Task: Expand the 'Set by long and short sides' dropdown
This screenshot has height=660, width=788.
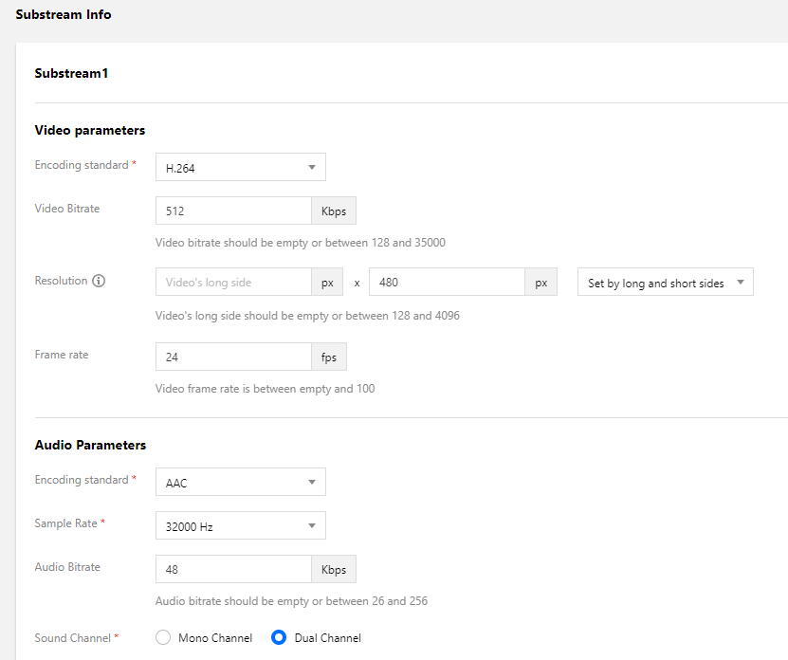Action: pyautogui.click(x=665, y=283)
